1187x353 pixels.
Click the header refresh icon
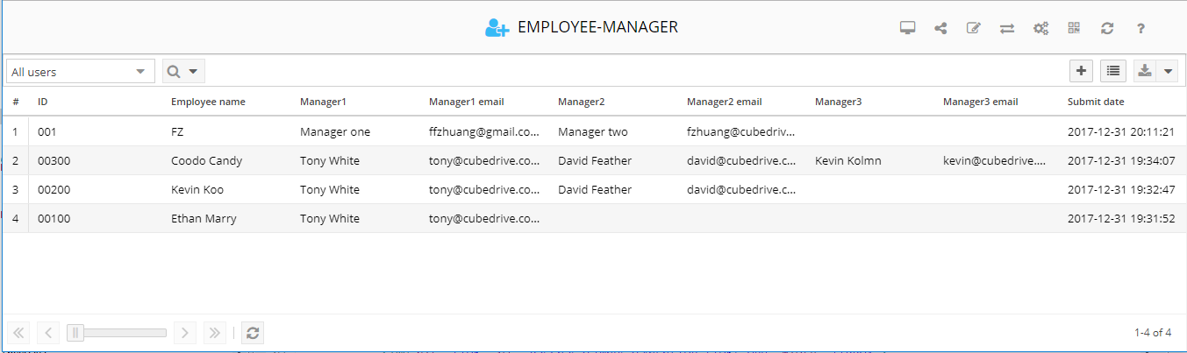1107,28
